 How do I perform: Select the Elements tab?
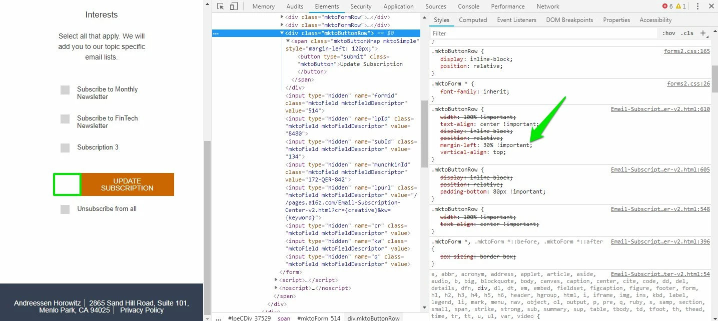327,6
